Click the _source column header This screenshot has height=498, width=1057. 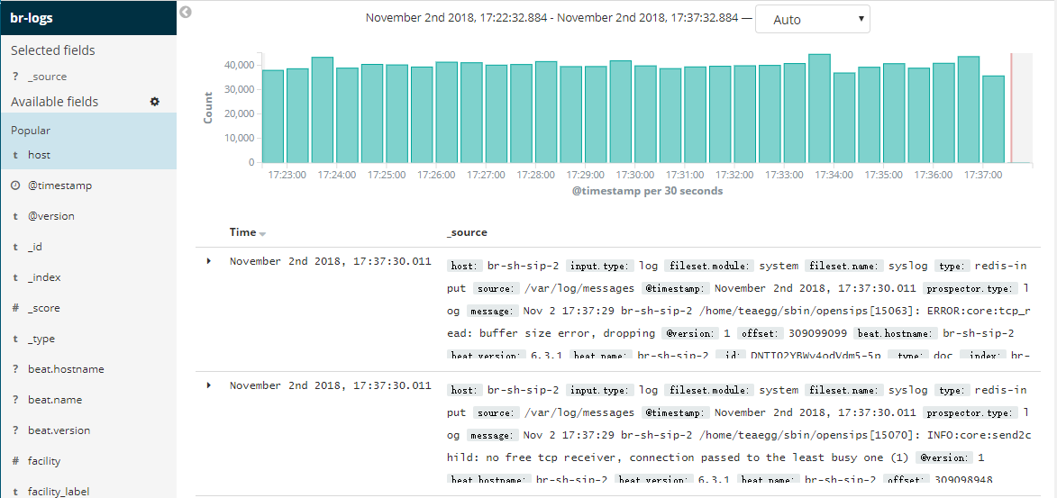coord(467,231)
